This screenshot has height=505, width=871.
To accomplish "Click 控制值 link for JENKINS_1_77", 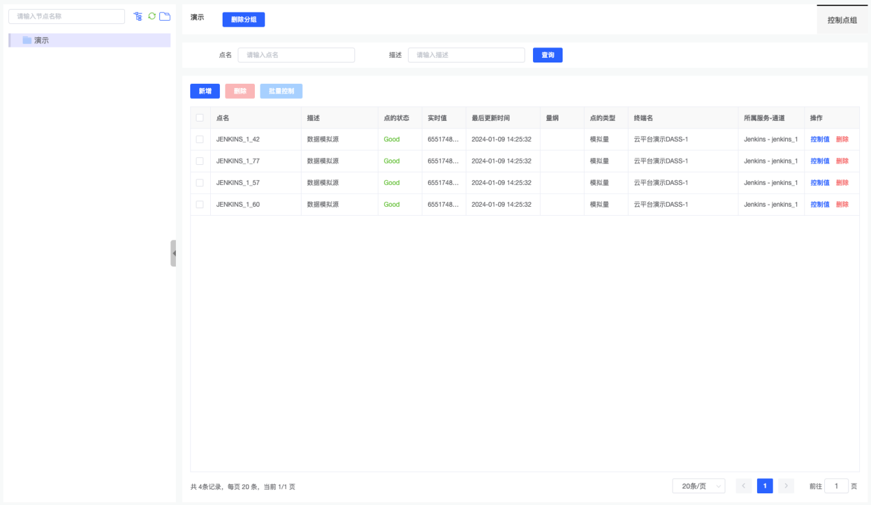I will [x=819, y=161].
